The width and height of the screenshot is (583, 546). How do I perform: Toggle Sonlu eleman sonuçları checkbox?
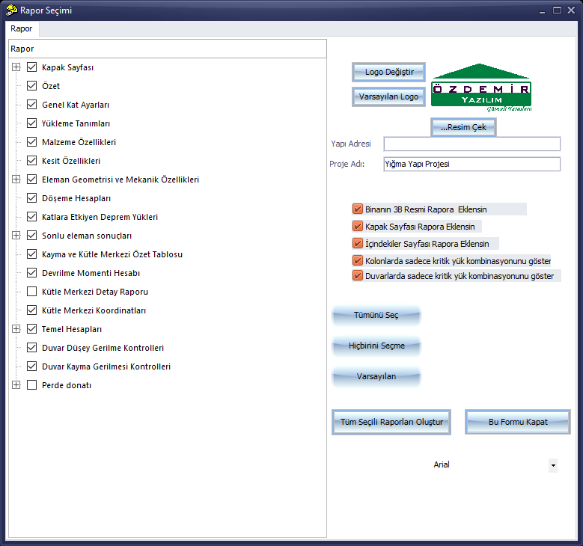tap(32, 236)
